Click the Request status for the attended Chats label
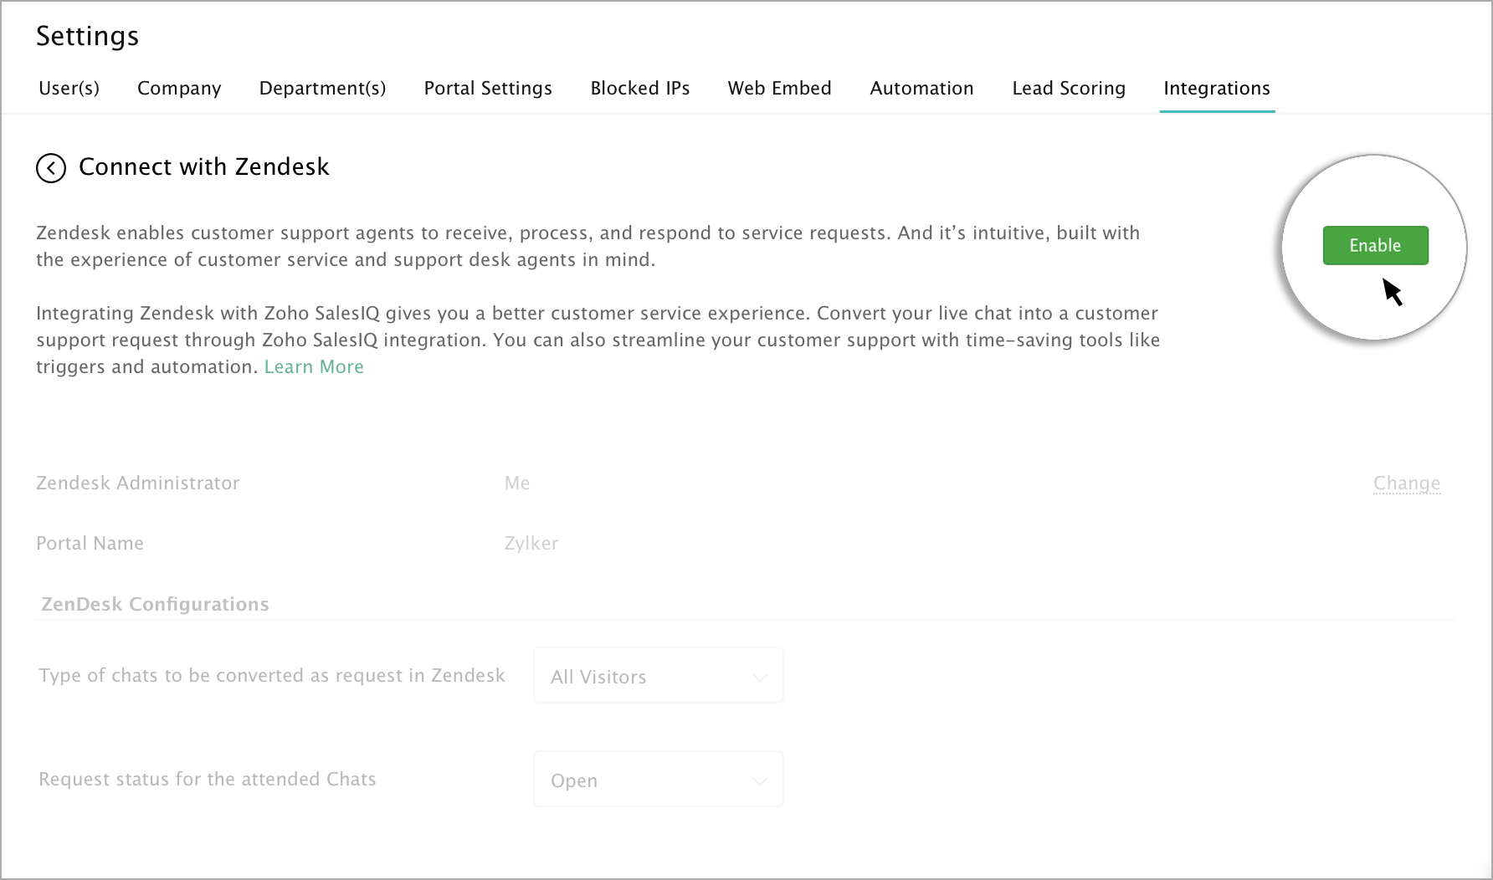Viewport: 1493px width, 880px height. pyautogui.click(x=208, y=780)
